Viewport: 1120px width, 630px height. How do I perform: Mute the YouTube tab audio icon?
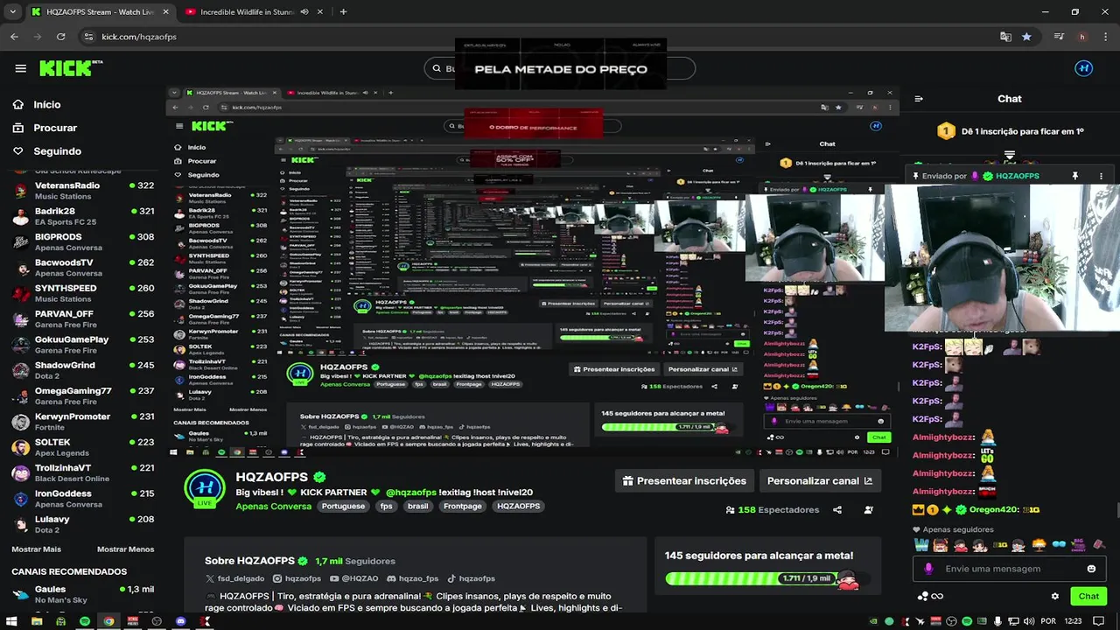pyautogui.click(x=304, y=12)
